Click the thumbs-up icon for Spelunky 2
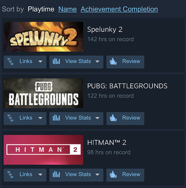The height and width of the screenshot is (188, 186). click(x=113, y=61)
